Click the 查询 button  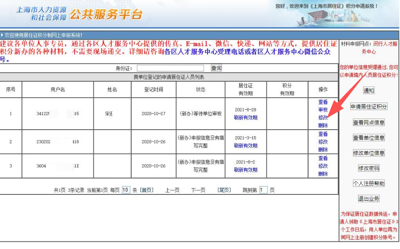pyautogui.click(x=216, y=68)
